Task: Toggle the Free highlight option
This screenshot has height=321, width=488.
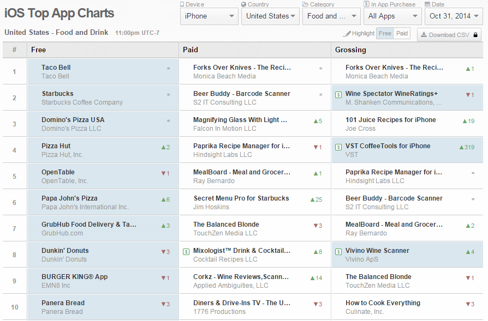Action: [385, 34]
